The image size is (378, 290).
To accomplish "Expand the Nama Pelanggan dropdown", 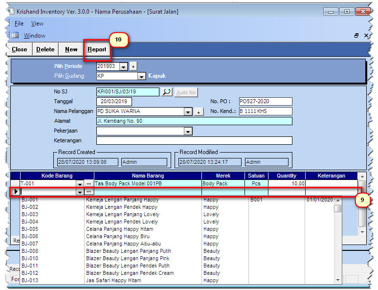I will pos(188,112).
